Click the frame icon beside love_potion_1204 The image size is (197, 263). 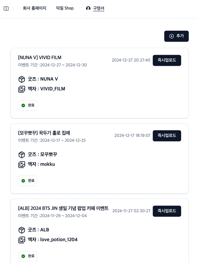point(22,240)
